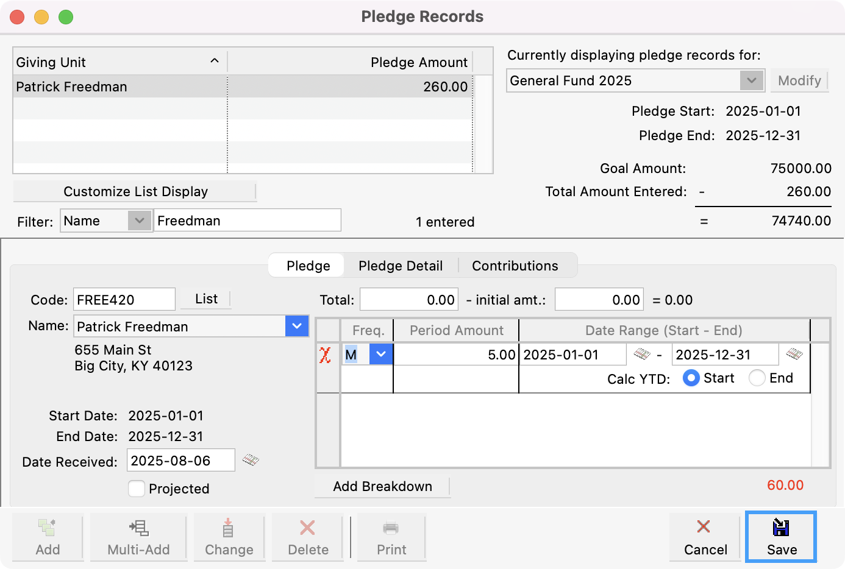Open calendar for breakdown end date
845x569 pixels.
796,354
